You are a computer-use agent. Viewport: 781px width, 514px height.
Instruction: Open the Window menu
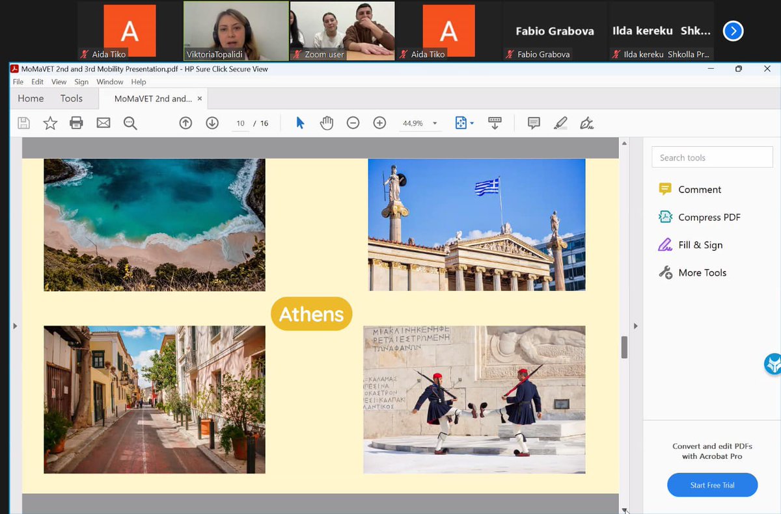(110, 82)
